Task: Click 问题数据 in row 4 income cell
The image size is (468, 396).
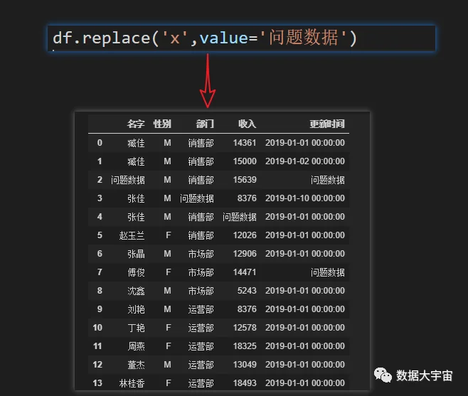Action: 240,217
